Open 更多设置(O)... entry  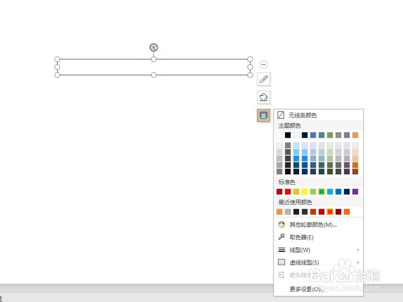[307, 289]
